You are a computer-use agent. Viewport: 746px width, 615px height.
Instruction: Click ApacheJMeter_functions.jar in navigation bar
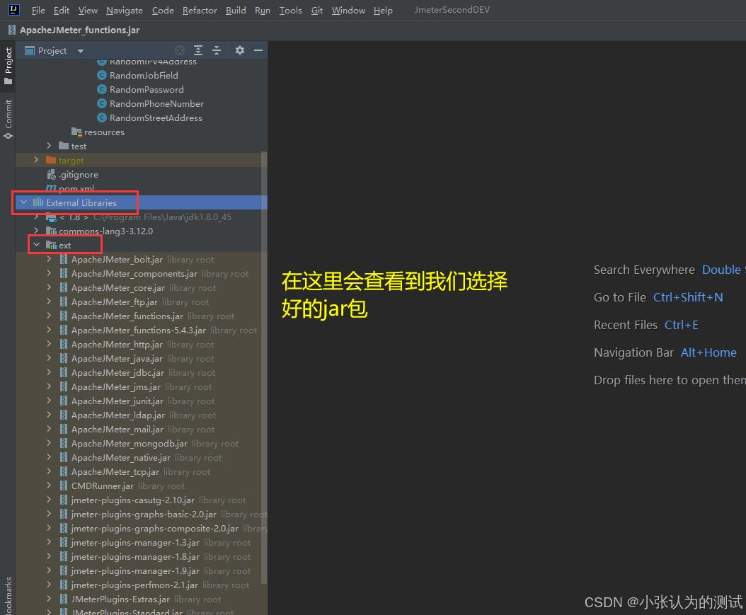(79, 30)
